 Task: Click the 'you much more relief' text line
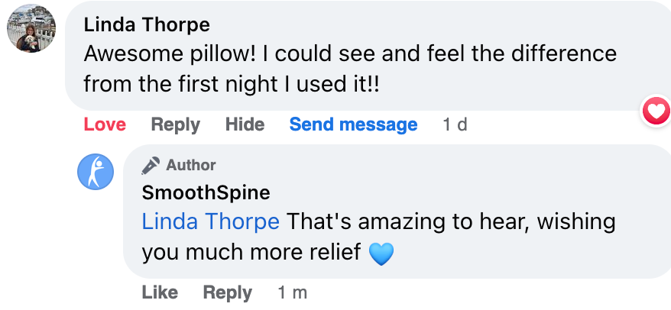251,253
